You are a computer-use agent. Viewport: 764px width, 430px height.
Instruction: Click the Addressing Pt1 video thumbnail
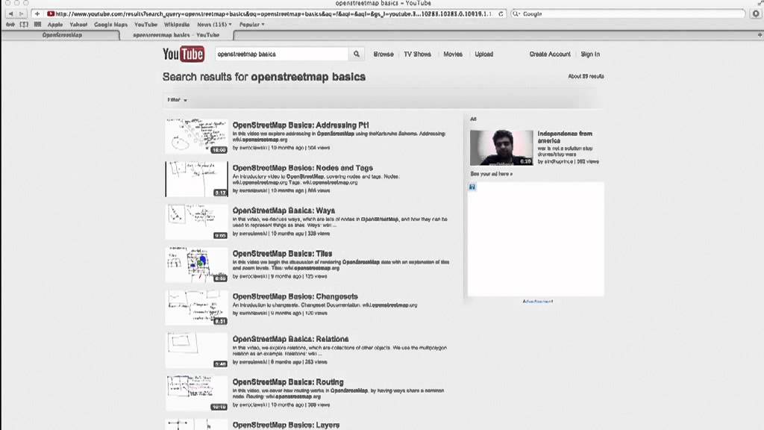(x=196, y=137)
